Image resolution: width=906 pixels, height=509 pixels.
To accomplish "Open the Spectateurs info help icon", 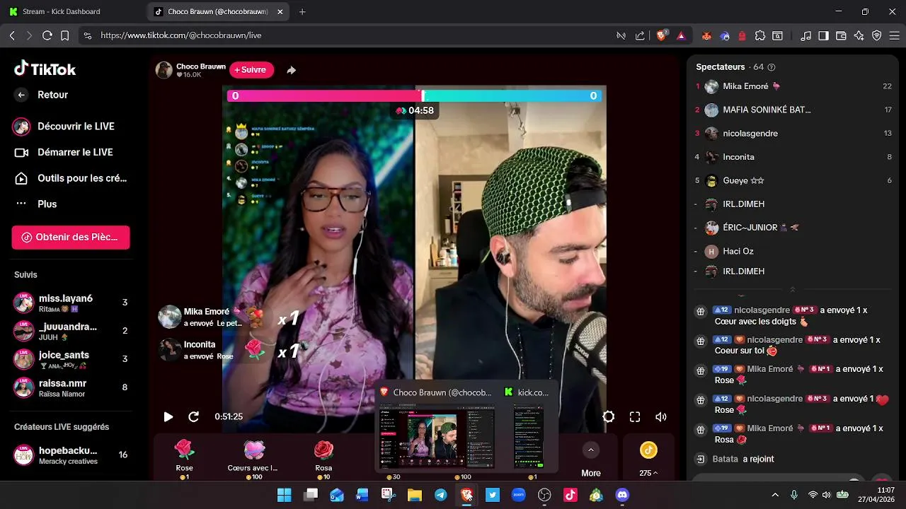I will 772,67.
